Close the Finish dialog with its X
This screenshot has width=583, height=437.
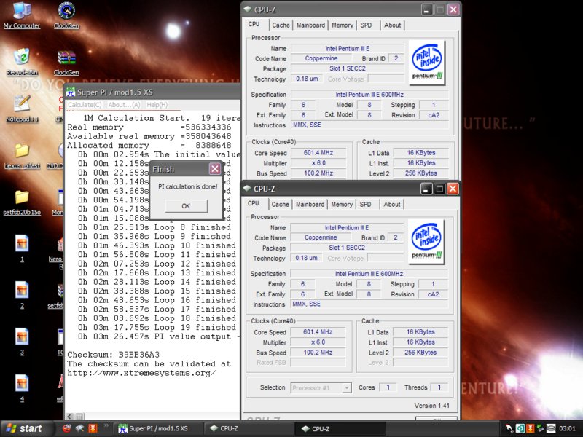click(x=215, y=169)
